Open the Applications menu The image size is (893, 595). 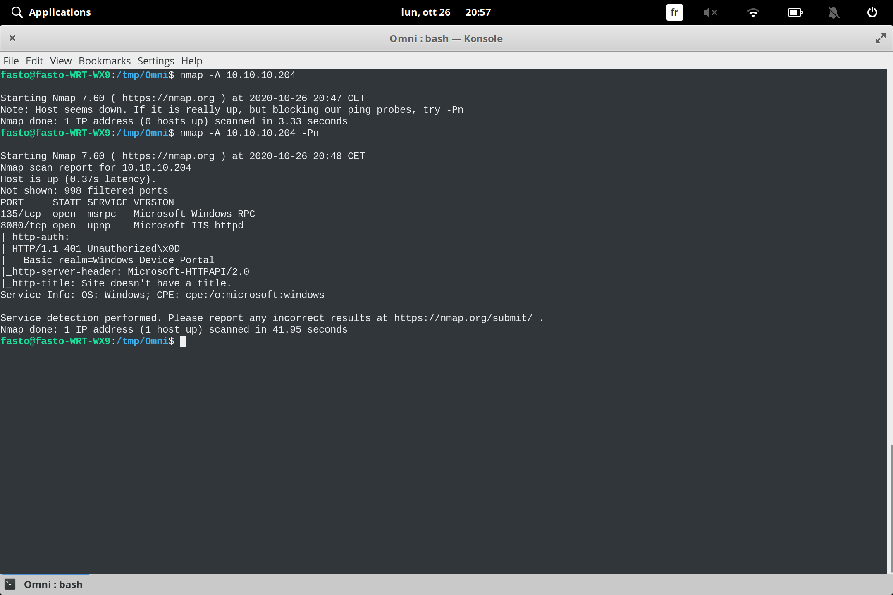60,12
